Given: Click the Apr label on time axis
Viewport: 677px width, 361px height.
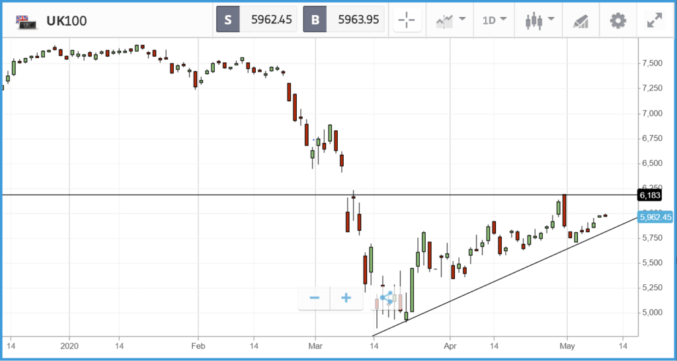Looking at the screenshot, I should pos(450,346).
